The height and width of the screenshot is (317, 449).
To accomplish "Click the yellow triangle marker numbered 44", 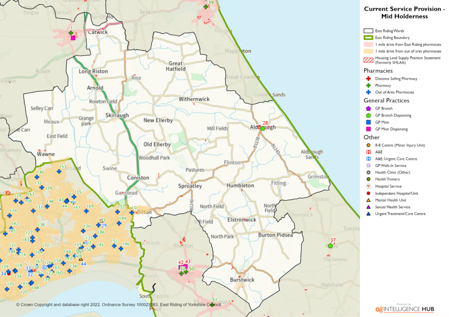I will tap(81, 259).
